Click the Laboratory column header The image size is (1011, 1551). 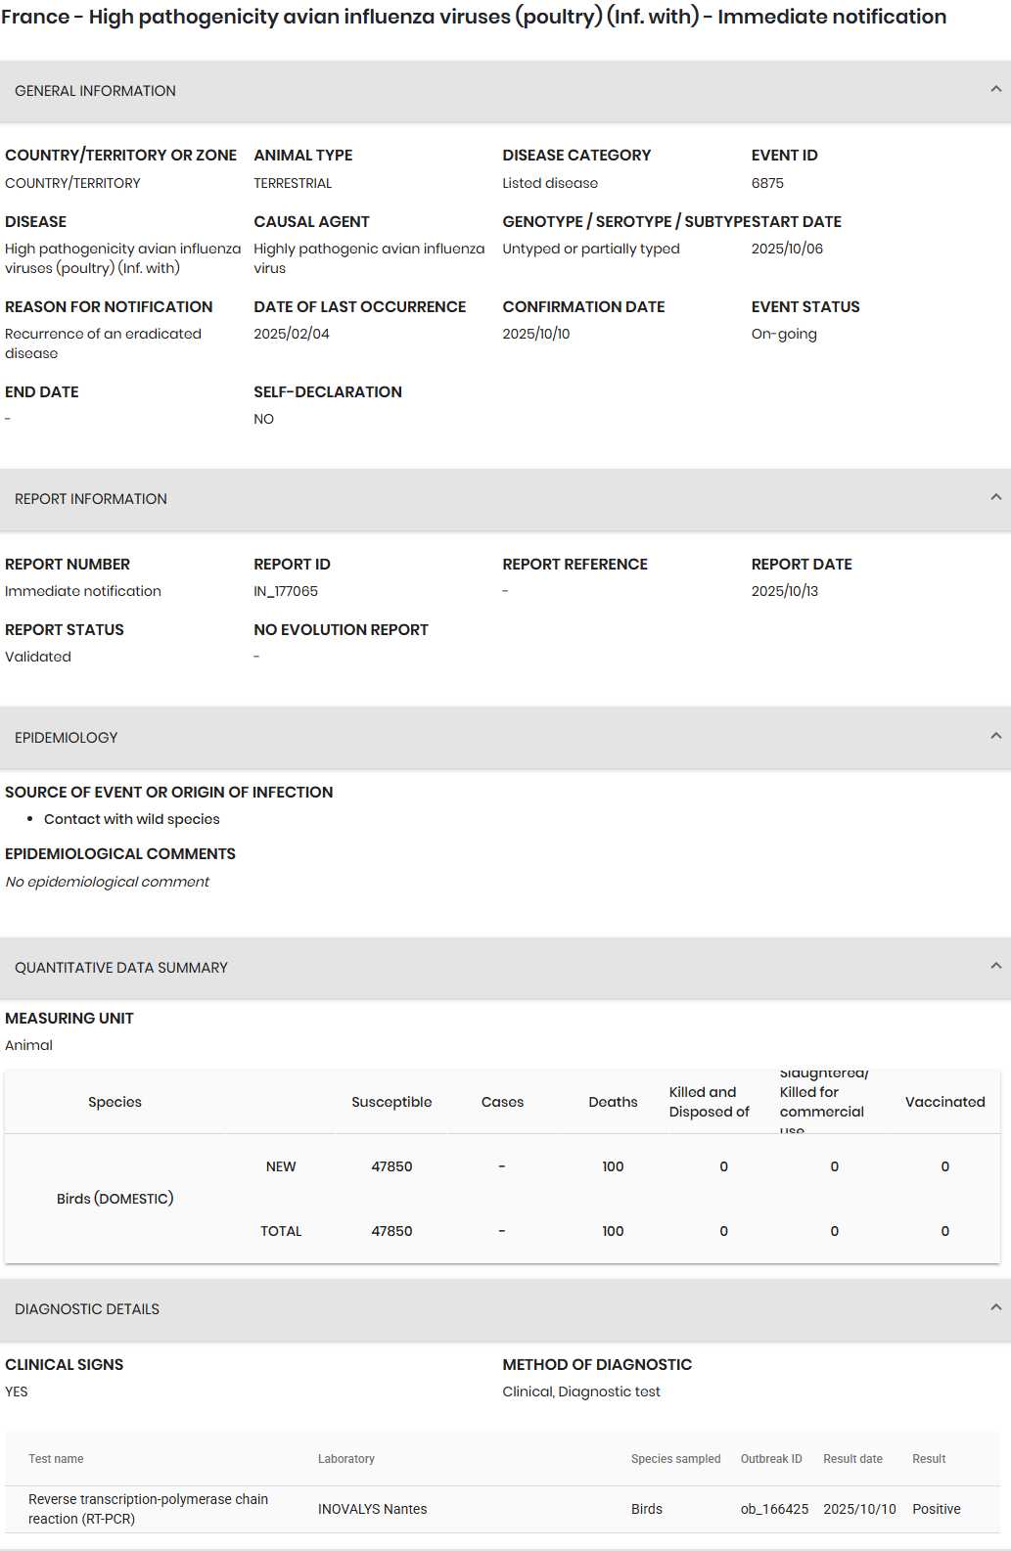(346, 1459)
